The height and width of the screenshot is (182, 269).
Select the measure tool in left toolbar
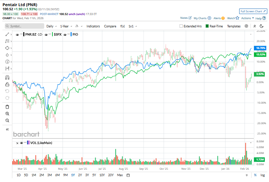pos(7,69)
